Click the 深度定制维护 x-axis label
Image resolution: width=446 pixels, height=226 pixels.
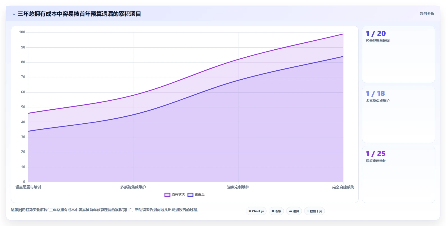(x=238, y=187)
